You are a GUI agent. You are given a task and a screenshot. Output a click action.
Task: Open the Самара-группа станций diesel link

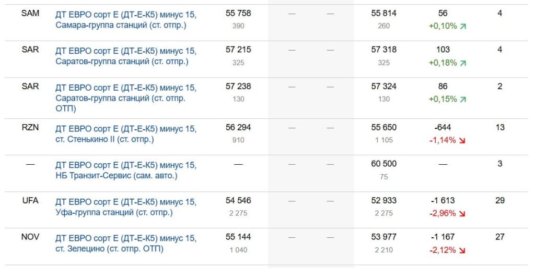coord(125,19)
